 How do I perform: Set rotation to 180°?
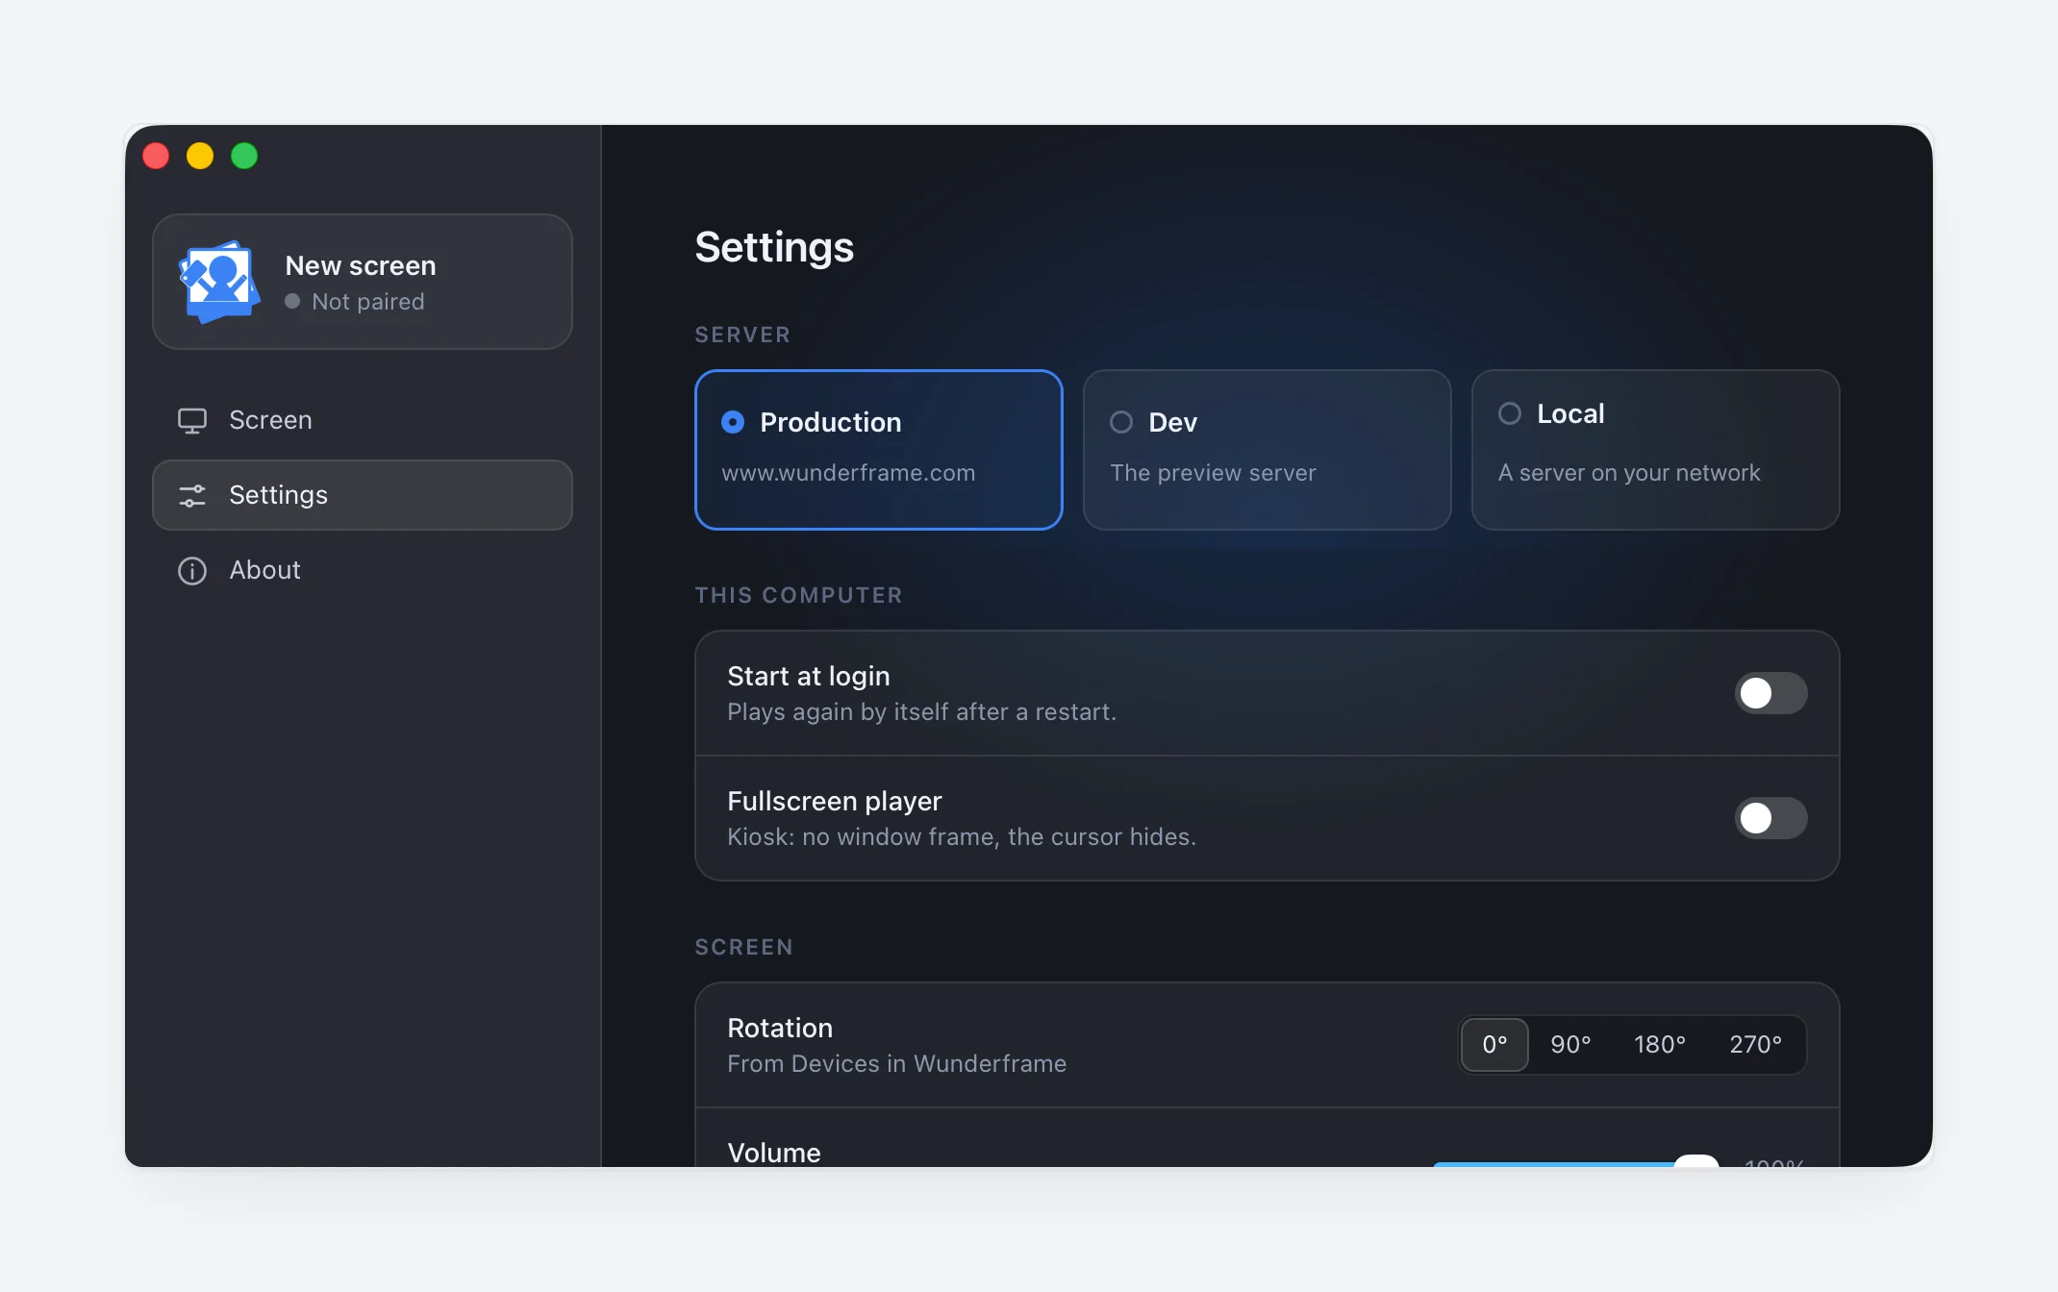[x=1660, y=1045]
